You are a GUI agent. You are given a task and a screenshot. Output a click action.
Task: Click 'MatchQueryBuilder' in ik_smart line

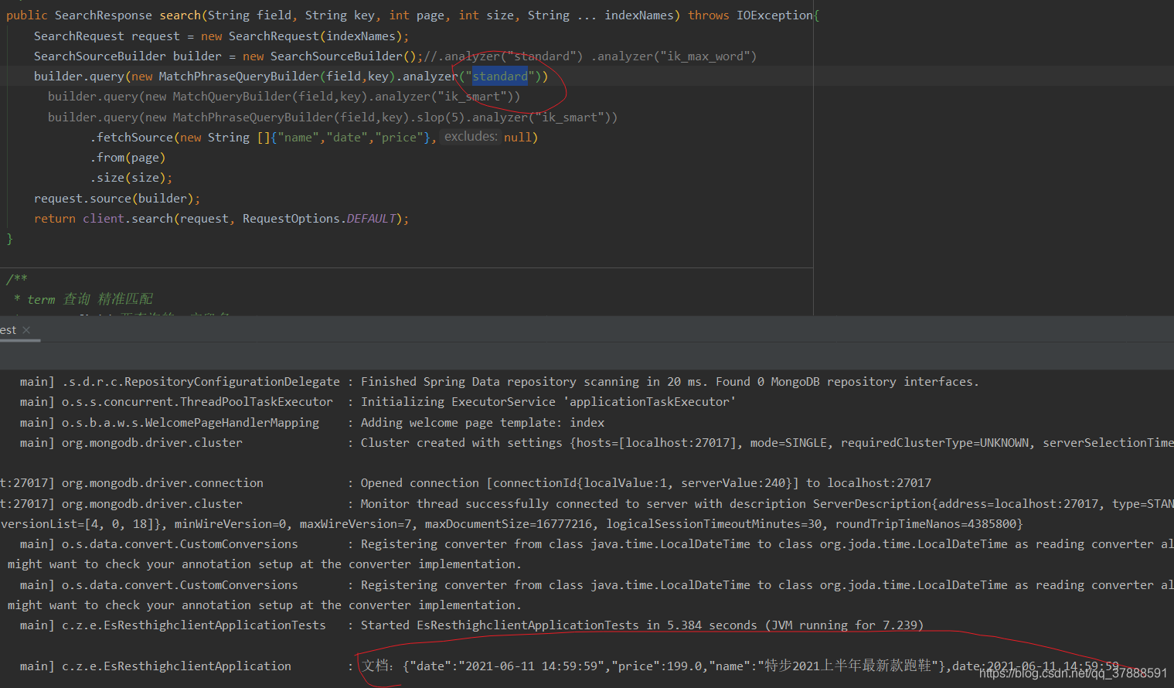pos(232,97)
